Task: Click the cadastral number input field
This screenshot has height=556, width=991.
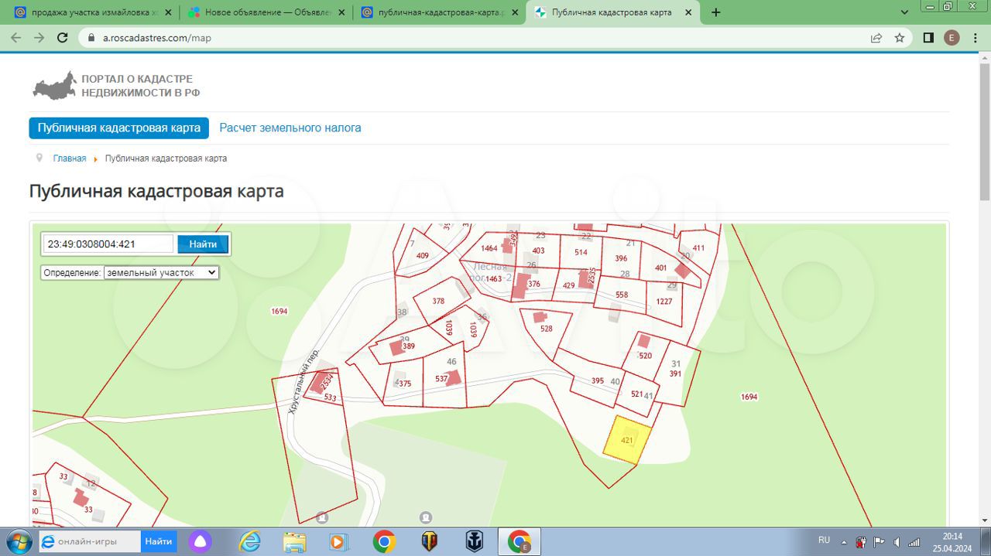Action: pyautogui.click(x=108, y=244)
